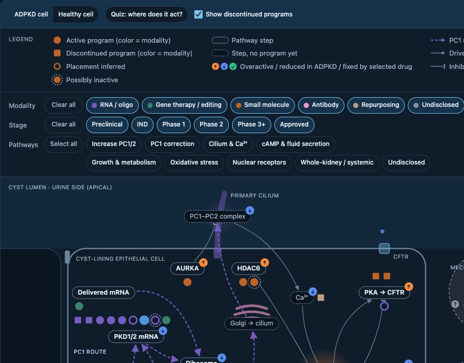Viewport: 464px width, 363px height.
Task: Click the green dot at end of PKD1/2 row
Action: 167,320
